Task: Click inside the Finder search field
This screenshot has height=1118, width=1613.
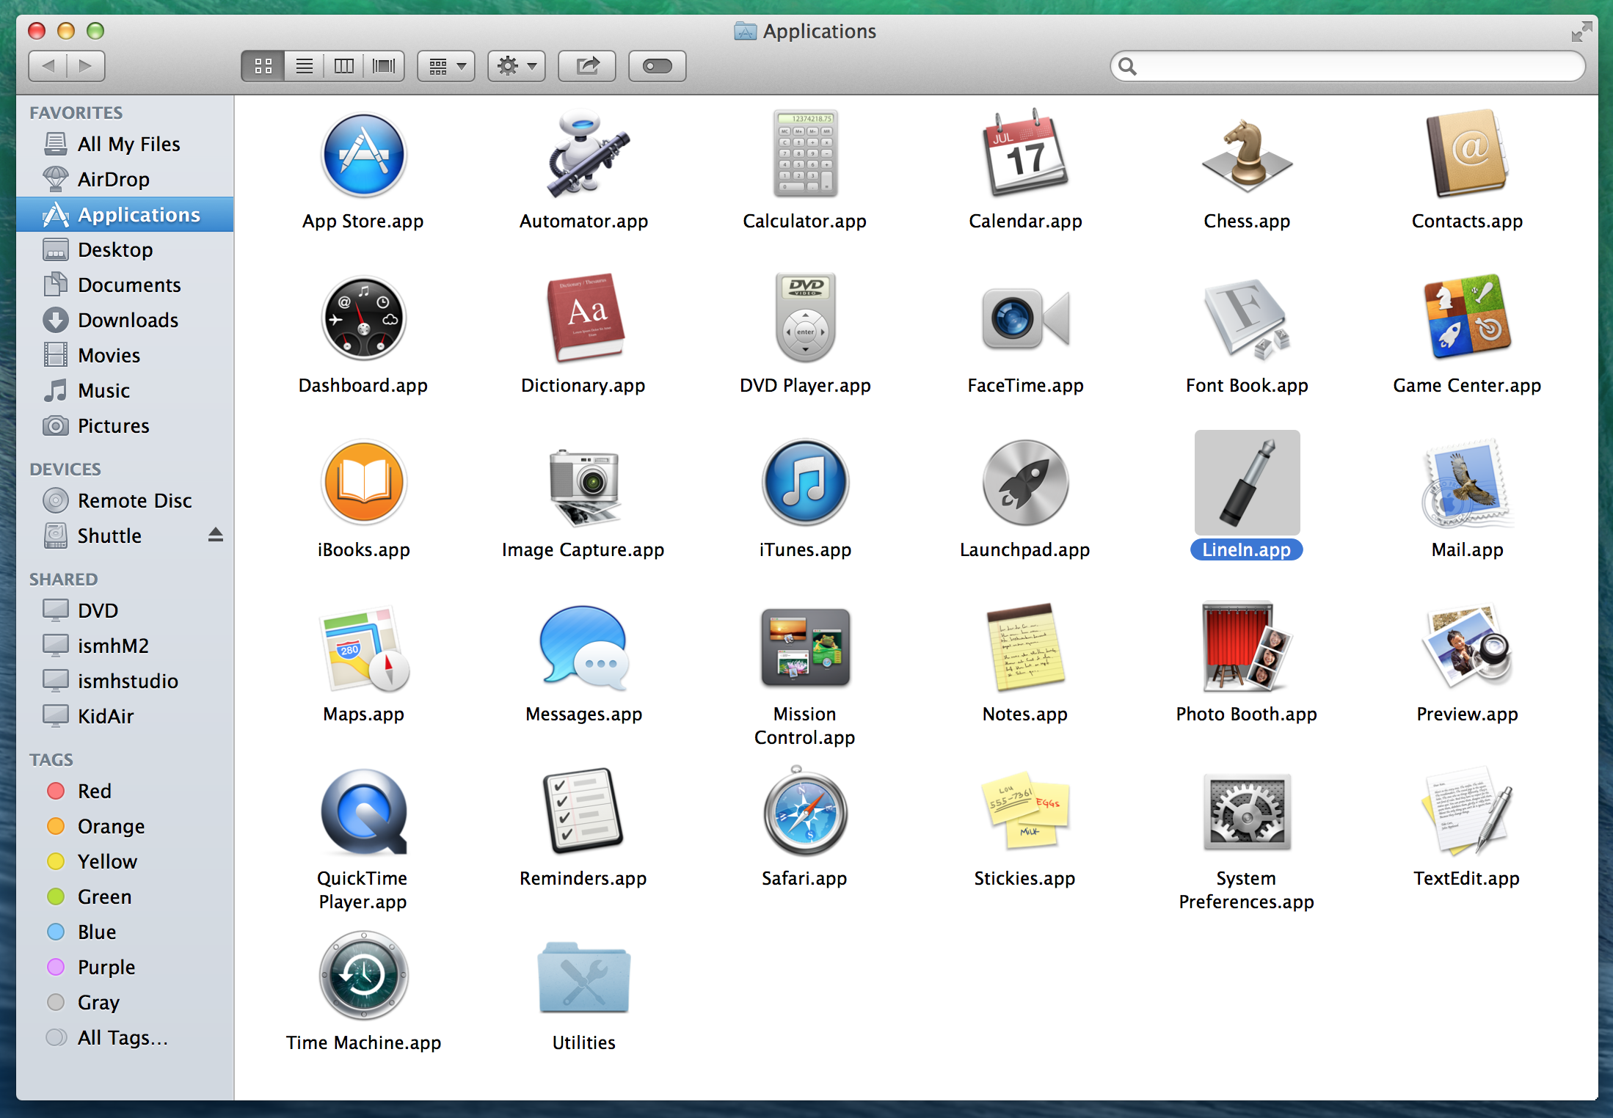Action: click(x=1348, y=67)
